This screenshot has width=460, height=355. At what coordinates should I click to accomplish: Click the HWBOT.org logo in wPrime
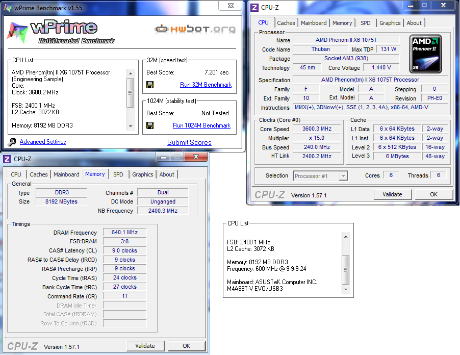[x=195, y=29]
